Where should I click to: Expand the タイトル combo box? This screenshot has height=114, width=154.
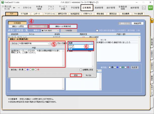pyautogui.click(x=49, y=43)
